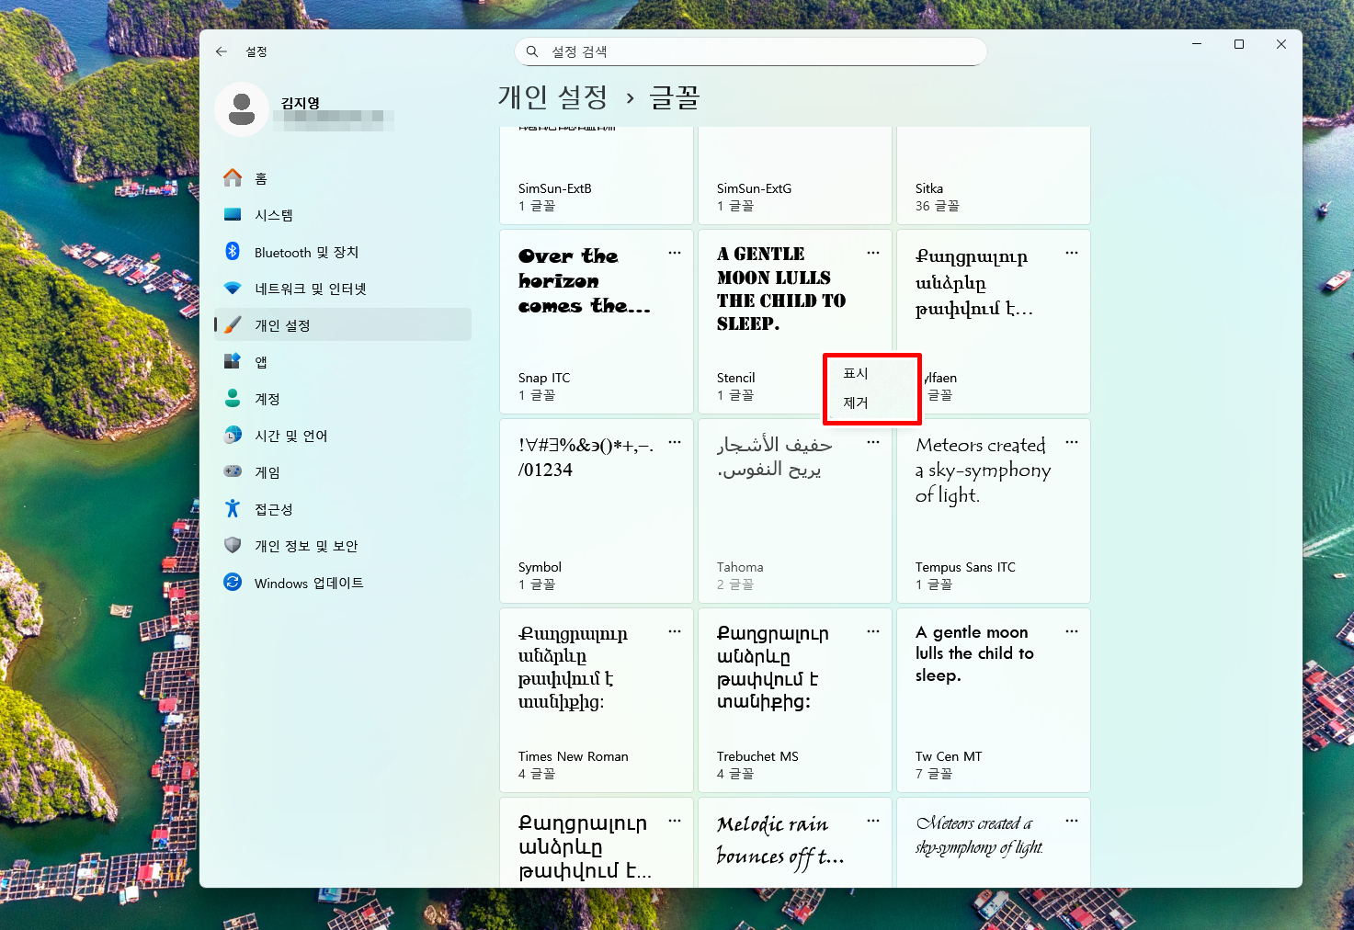1354x930 pixels.
Task: Open 네트워크 및 인터넷 via wifi icon
Action: click(x=233, y=288)
